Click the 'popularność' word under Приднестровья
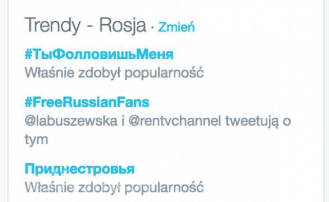Screen dimensions: 329x202 [x=164, y=187]
